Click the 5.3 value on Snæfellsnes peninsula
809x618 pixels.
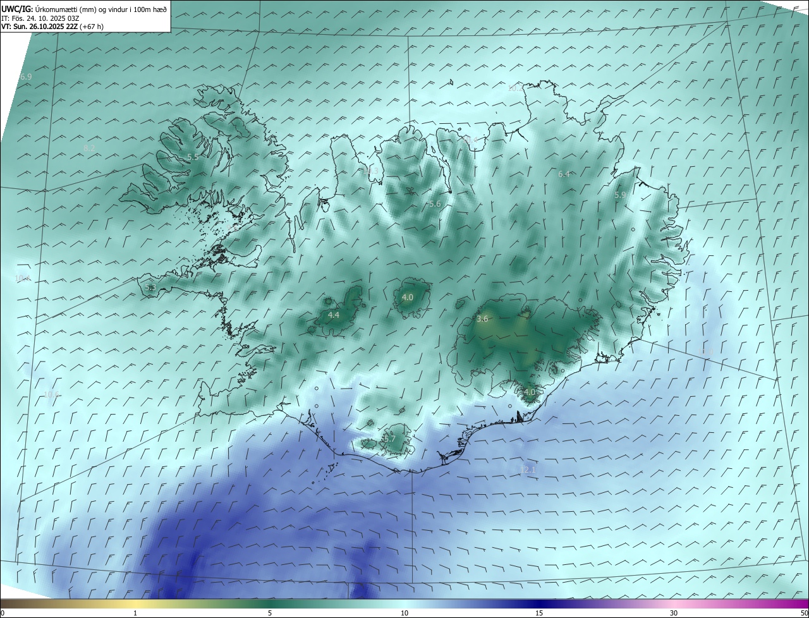[x=150, y=287]
